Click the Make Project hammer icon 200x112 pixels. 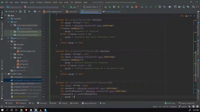pos(63,7)
